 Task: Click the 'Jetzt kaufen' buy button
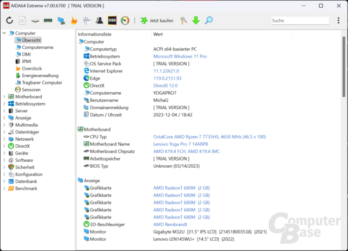tap(157, 21)
